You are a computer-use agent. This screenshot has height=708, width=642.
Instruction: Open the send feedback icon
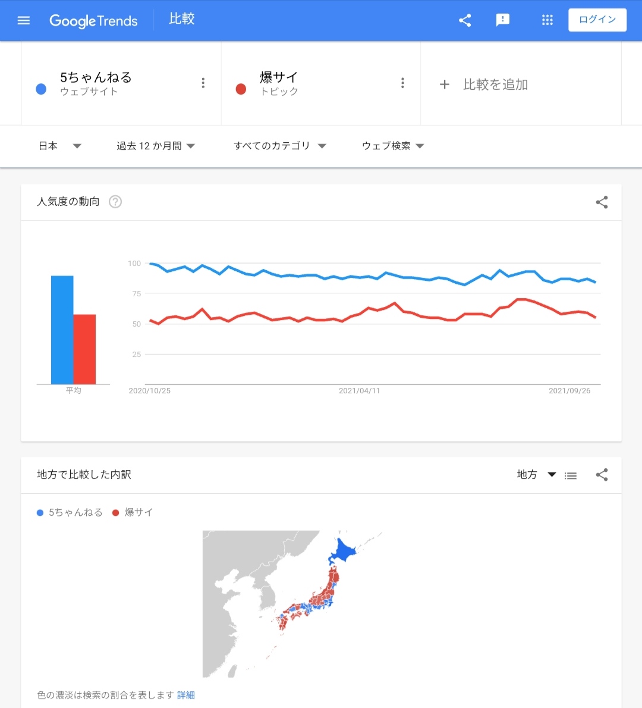[x=502, y=20]
